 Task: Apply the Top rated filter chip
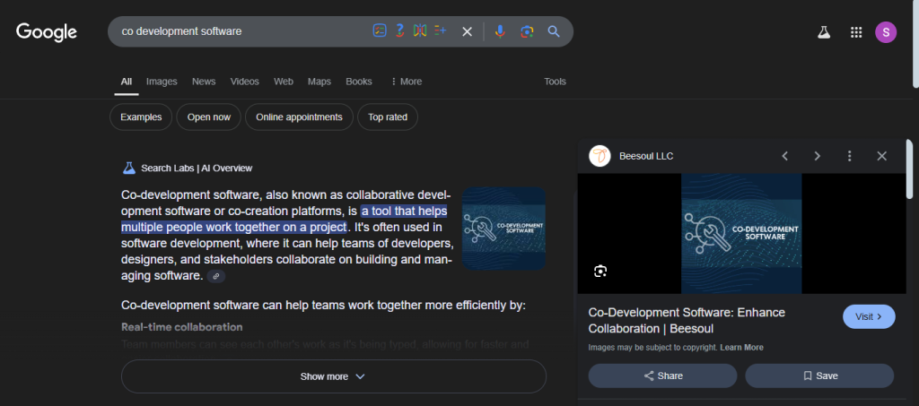click(388, 117)
